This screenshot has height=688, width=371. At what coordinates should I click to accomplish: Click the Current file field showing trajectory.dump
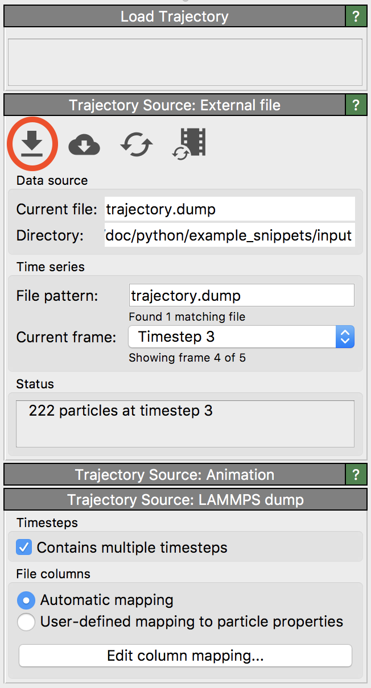click(229, 209)
